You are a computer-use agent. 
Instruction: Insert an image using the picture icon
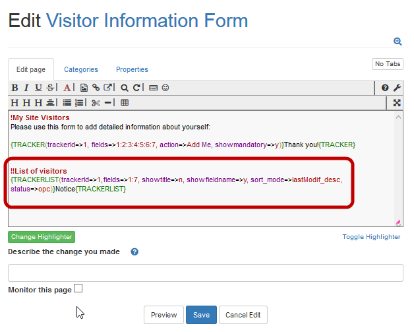pyautogui.click(x=84, y=87)
